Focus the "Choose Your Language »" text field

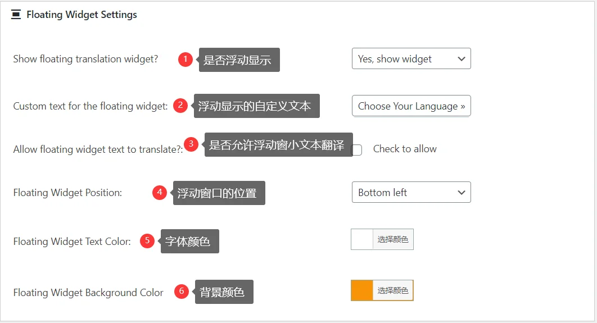pos(411,106)
